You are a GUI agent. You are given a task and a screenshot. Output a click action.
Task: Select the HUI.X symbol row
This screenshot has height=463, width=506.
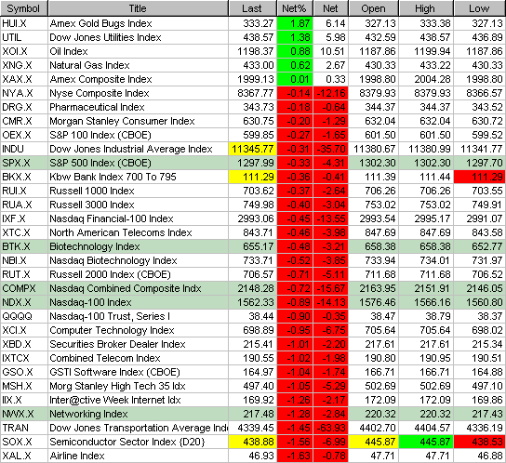click(253, 23)
